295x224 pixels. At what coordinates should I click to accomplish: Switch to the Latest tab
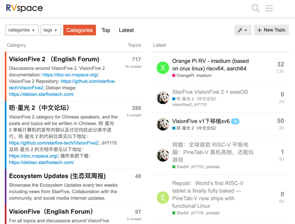[x=126, y=30]
